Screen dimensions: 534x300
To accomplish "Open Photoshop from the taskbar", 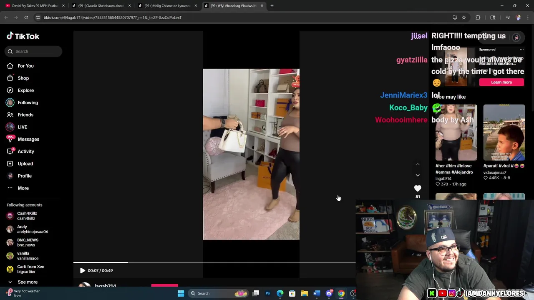I will pos(268,293).
